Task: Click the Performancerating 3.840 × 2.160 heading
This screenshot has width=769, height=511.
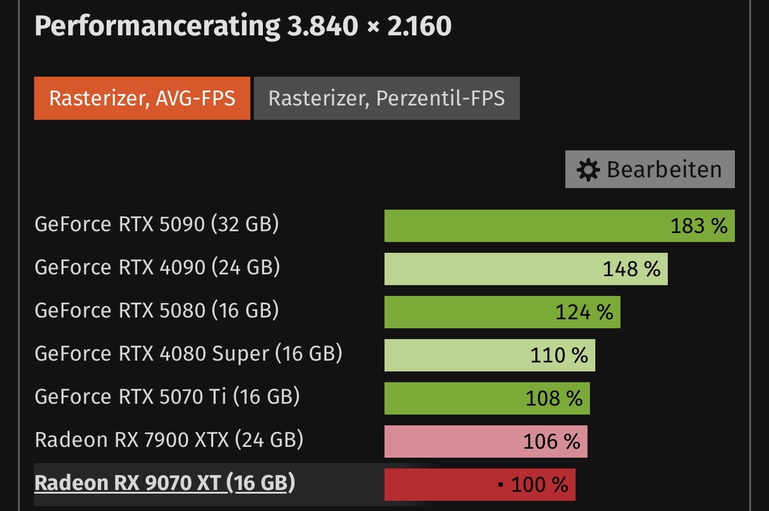Action: [243, 25]
